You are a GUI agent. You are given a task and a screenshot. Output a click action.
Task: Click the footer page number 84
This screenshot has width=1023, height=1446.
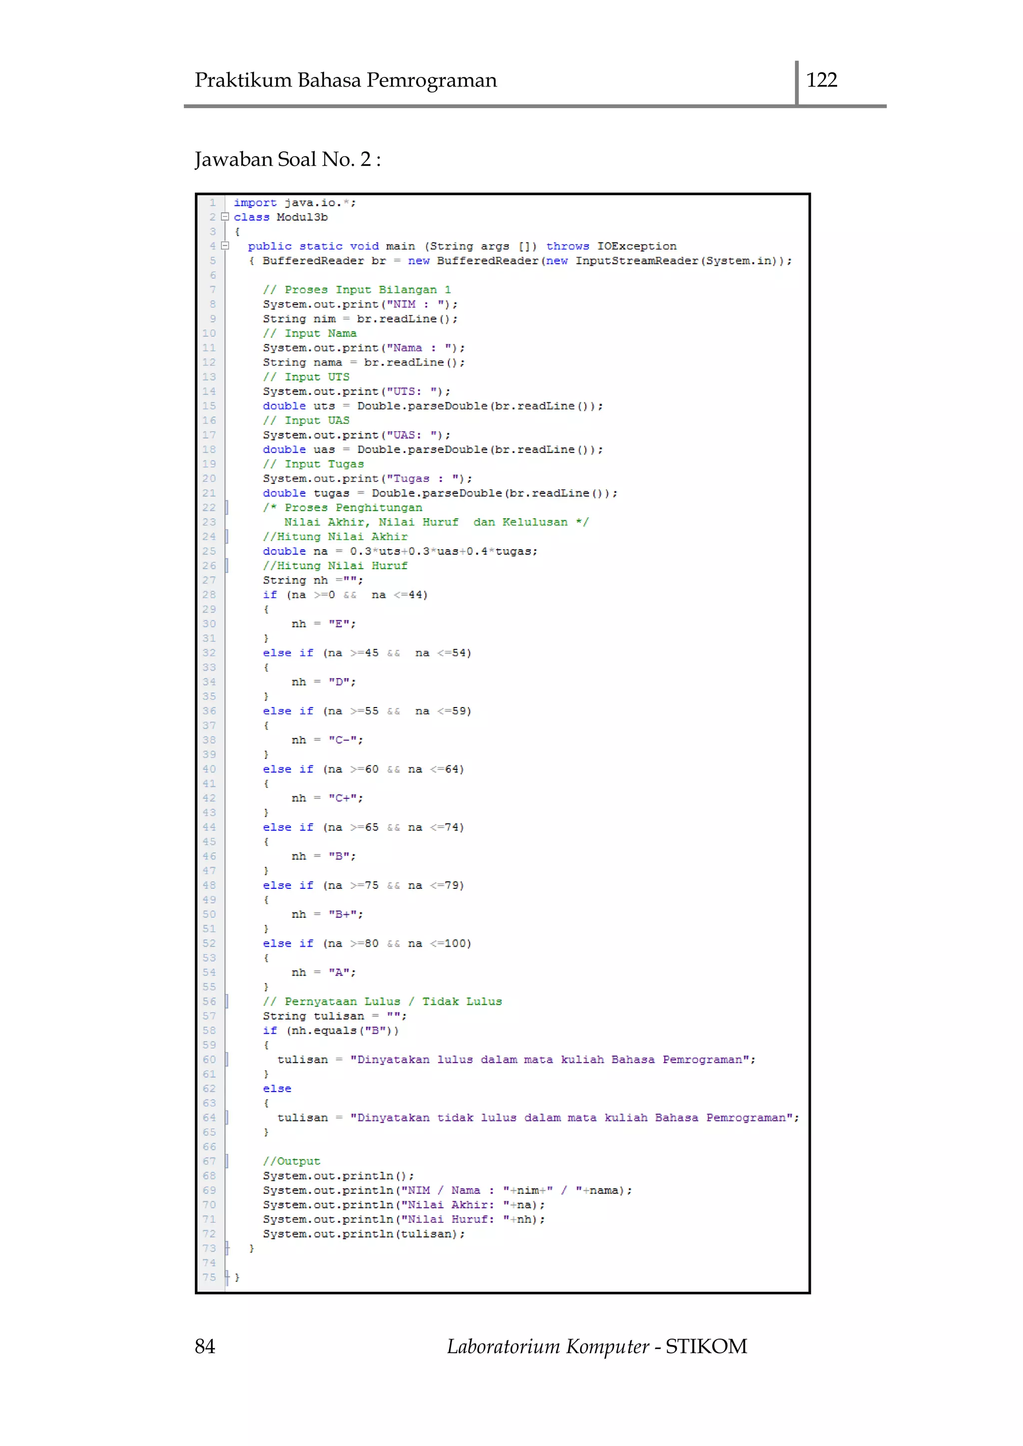pyautogui.click(x=205, y=1347)
